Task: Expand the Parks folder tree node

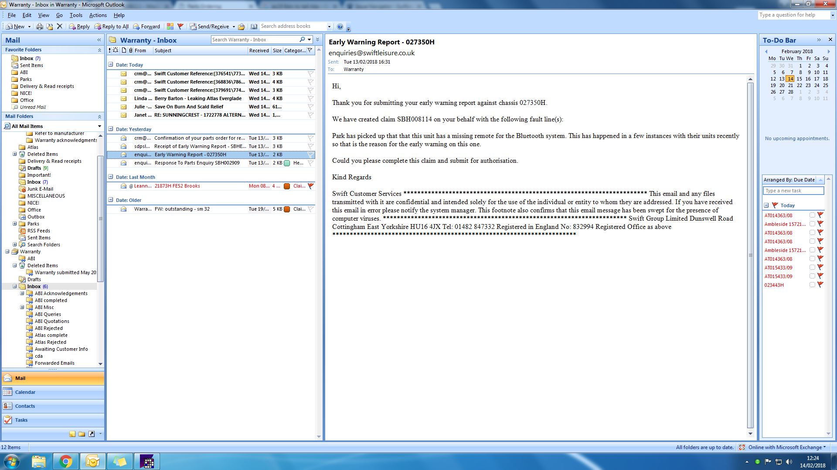Action: [14, 224]
